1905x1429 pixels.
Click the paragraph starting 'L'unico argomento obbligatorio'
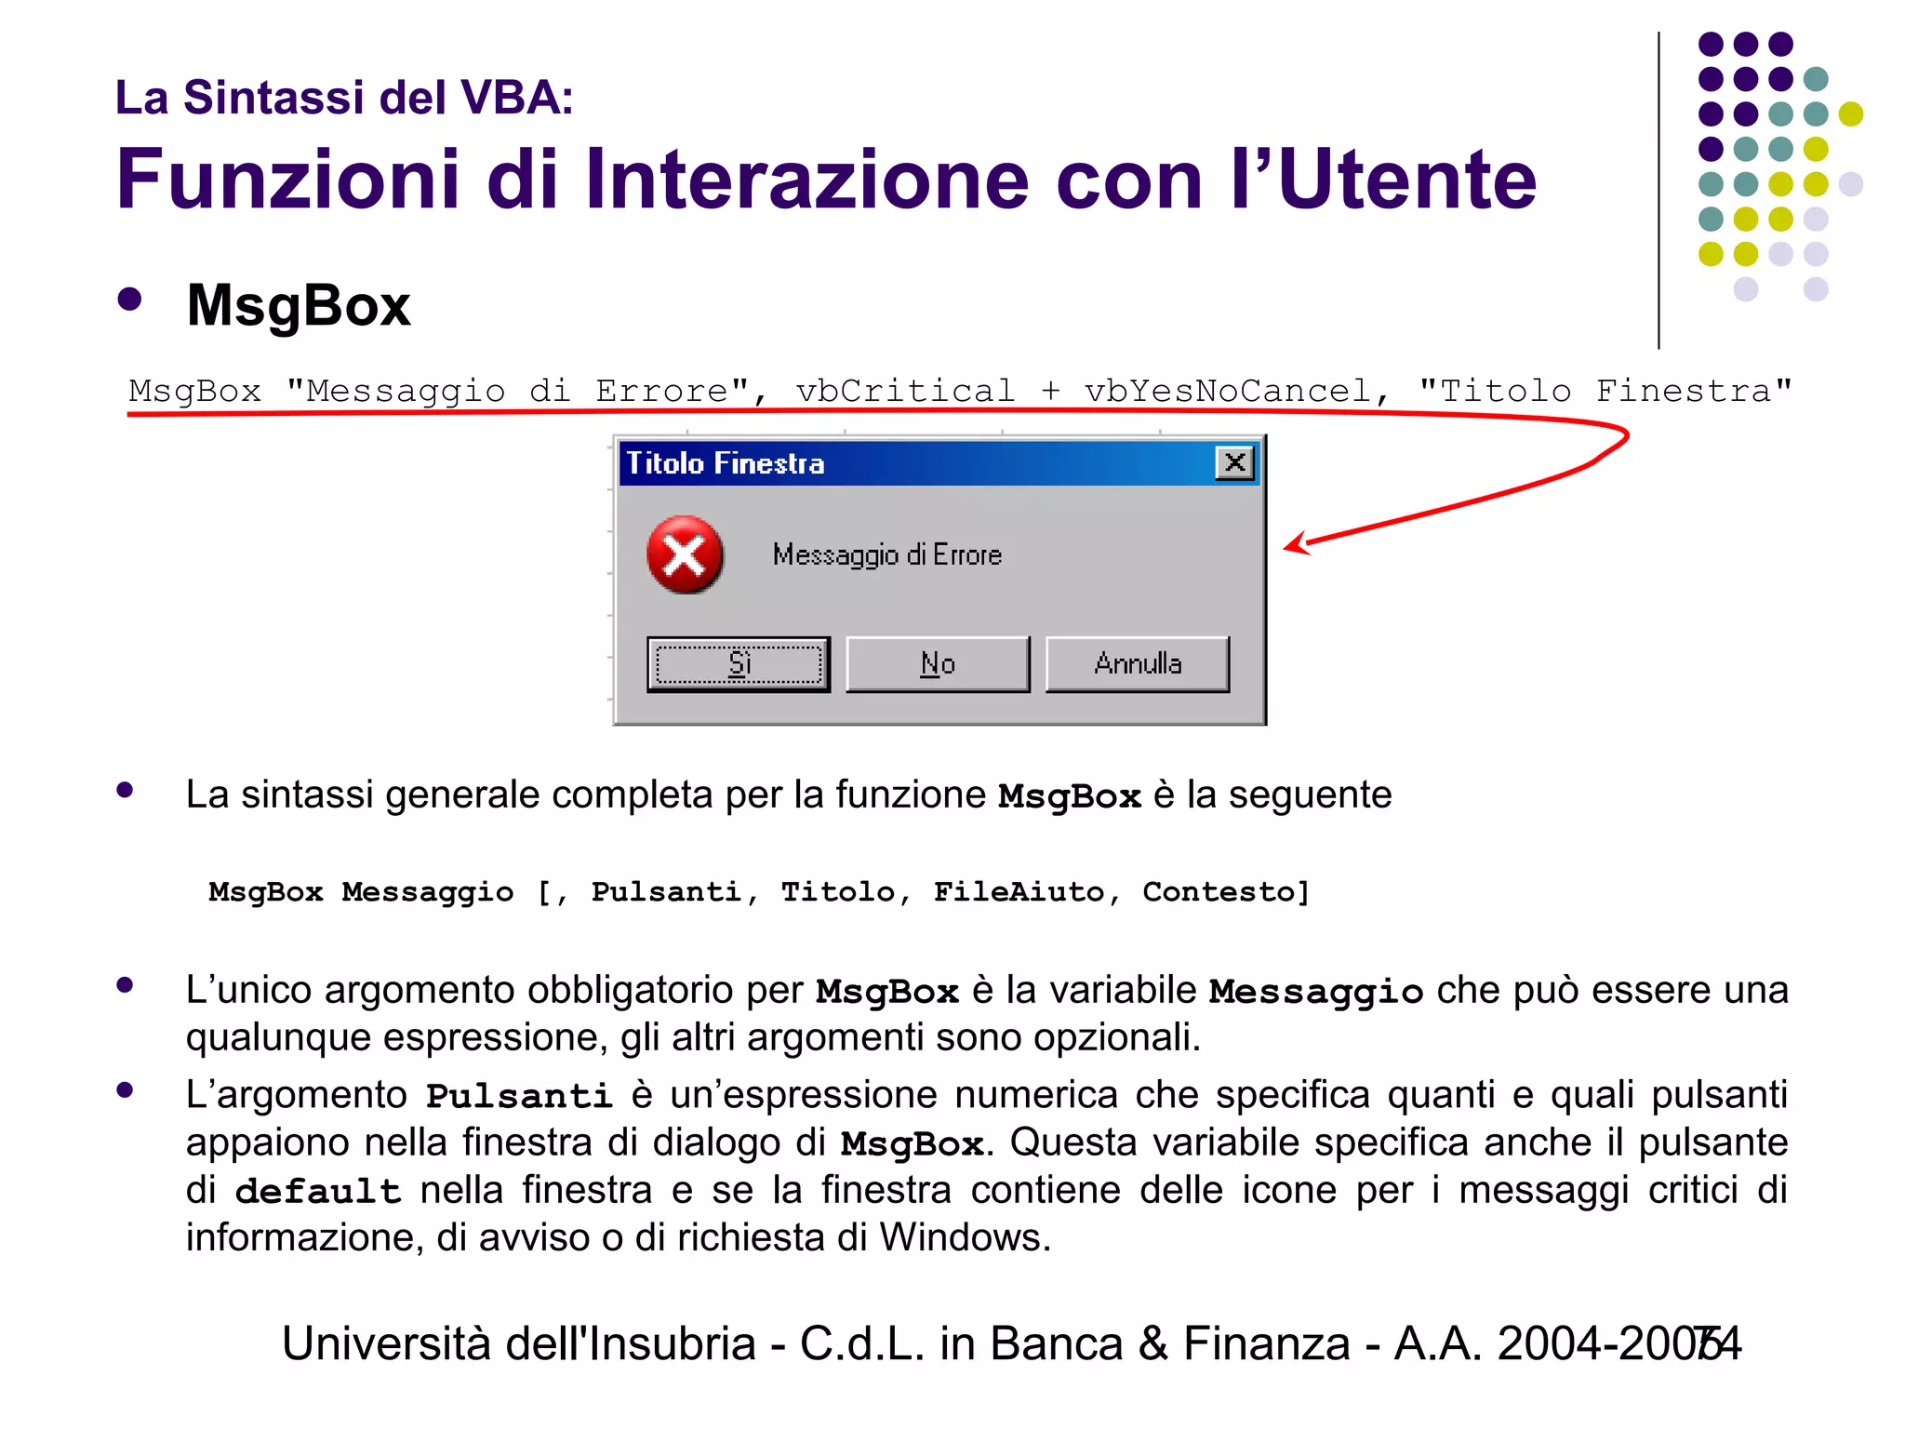click(987, 1014)
